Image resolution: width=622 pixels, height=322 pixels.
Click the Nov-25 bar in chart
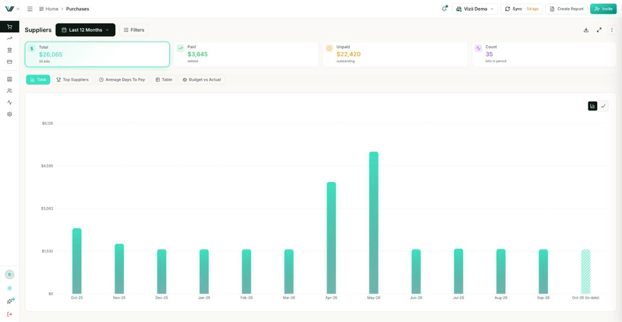point(119,269)
